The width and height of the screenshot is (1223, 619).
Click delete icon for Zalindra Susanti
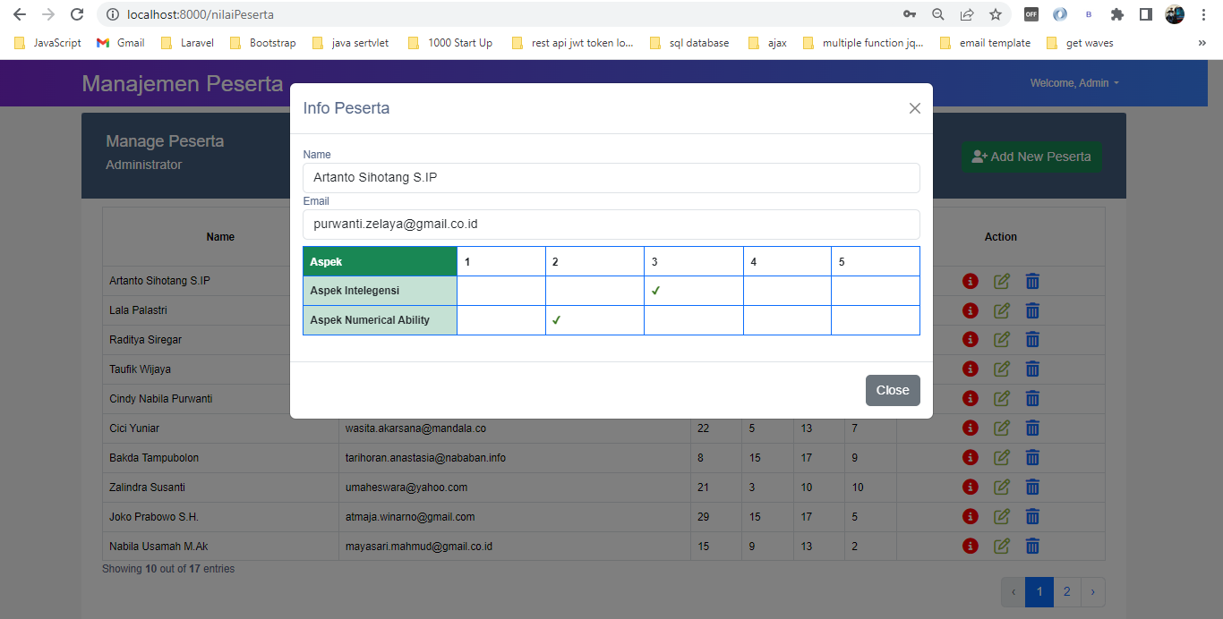1032,488
